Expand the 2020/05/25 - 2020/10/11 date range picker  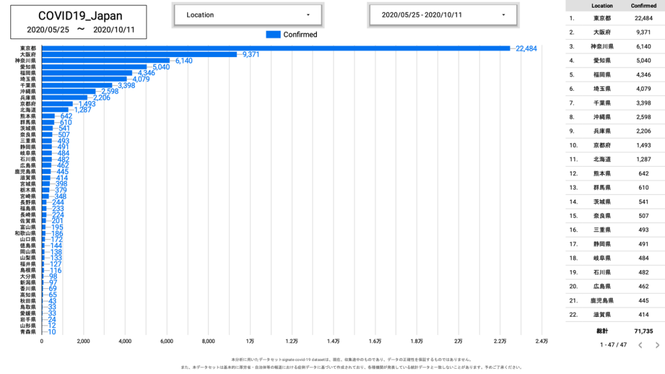point(442,14)
